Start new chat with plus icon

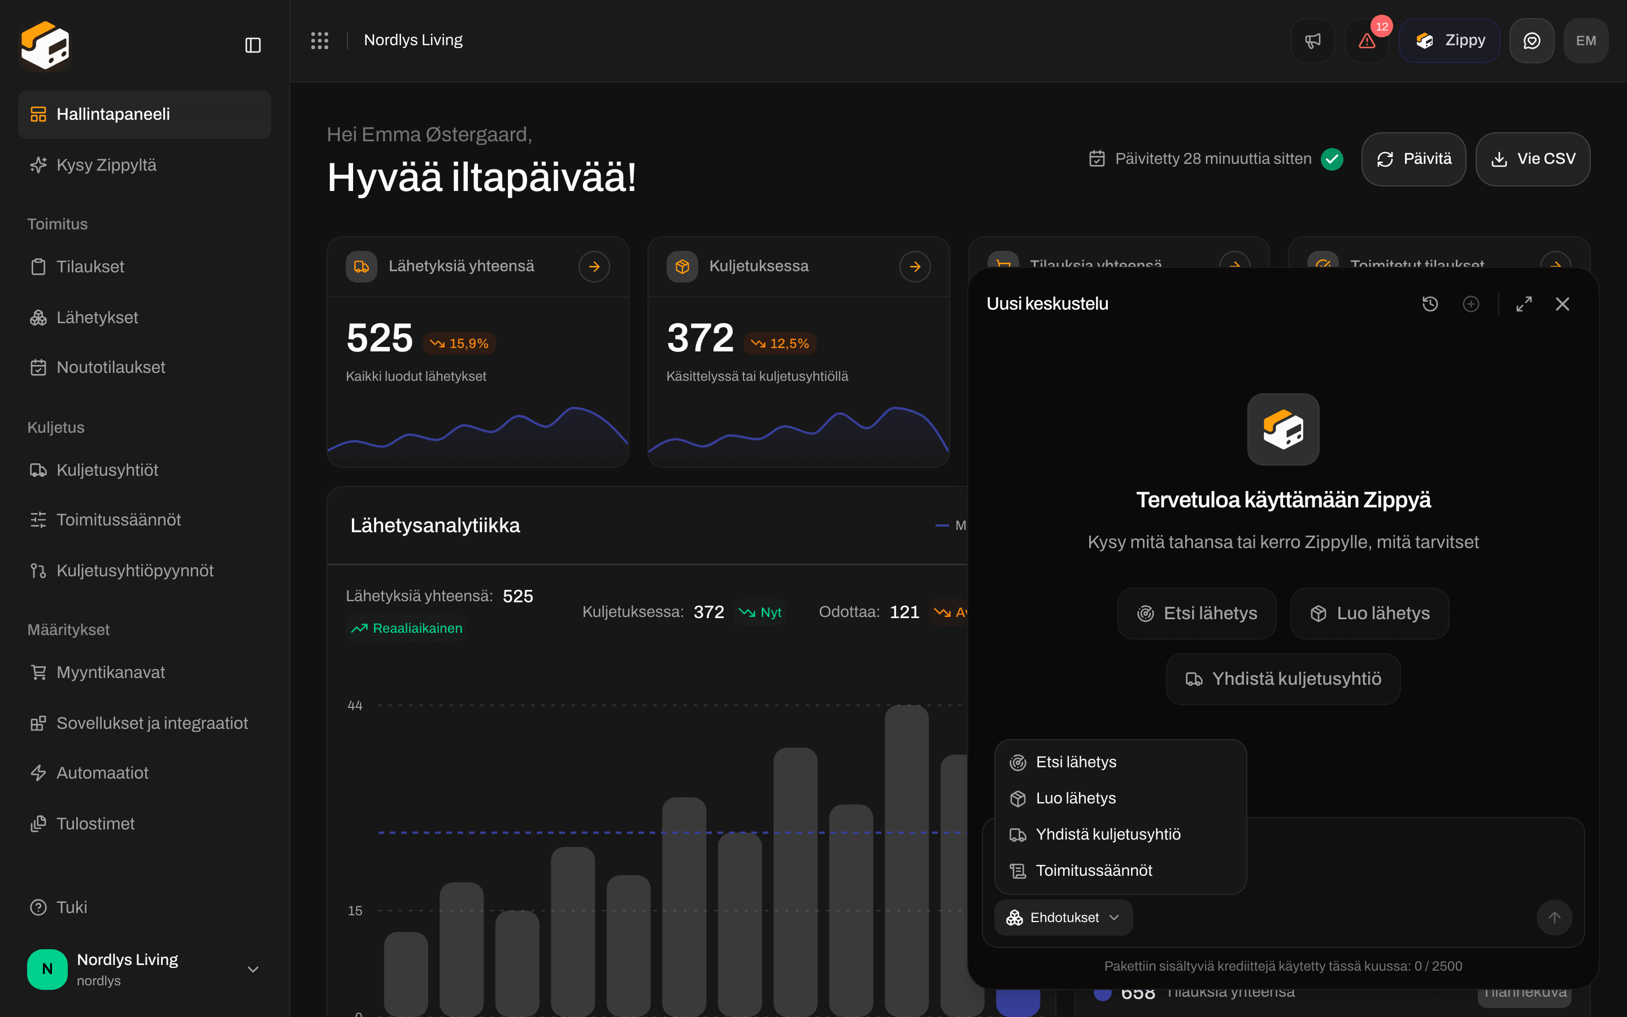coord(1471,304)
